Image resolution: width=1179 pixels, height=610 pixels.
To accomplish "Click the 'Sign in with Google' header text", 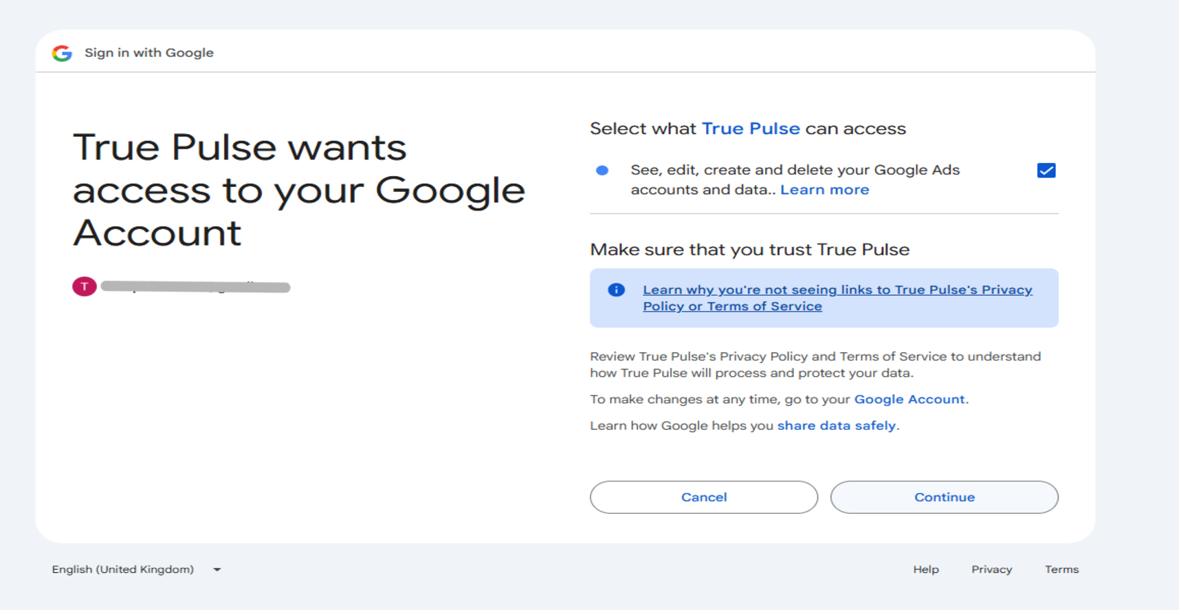I will coord(148,53).
